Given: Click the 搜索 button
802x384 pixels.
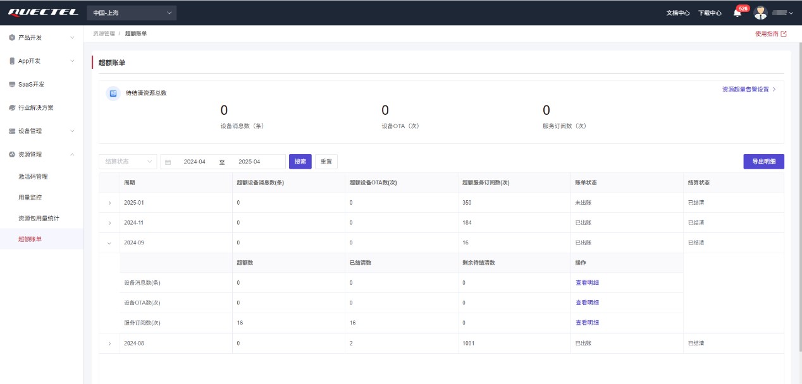Looking at the screenshot, I should 300,162.
